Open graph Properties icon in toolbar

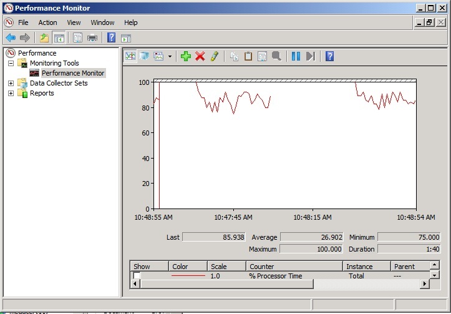(262, 56)
